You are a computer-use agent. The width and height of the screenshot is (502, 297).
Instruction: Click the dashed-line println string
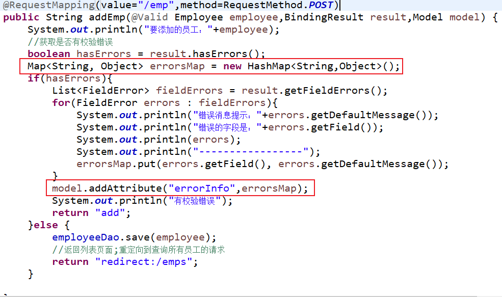click(251, 152)
